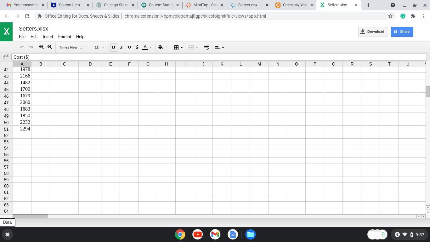Toggle underline formatting

coord(129,47)
